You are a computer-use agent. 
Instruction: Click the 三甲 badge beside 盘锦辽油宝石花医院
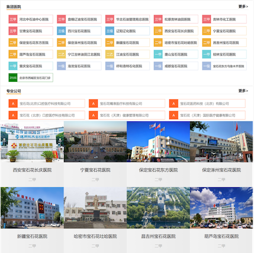[x=61, y=19]
